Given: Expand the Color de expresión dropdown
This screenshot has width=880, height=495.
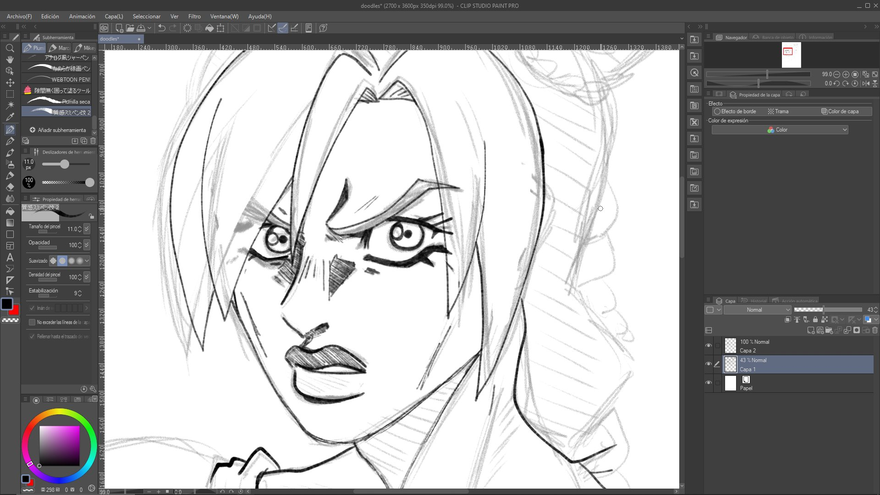Looking at the screenshot, I should coord(780,130).
